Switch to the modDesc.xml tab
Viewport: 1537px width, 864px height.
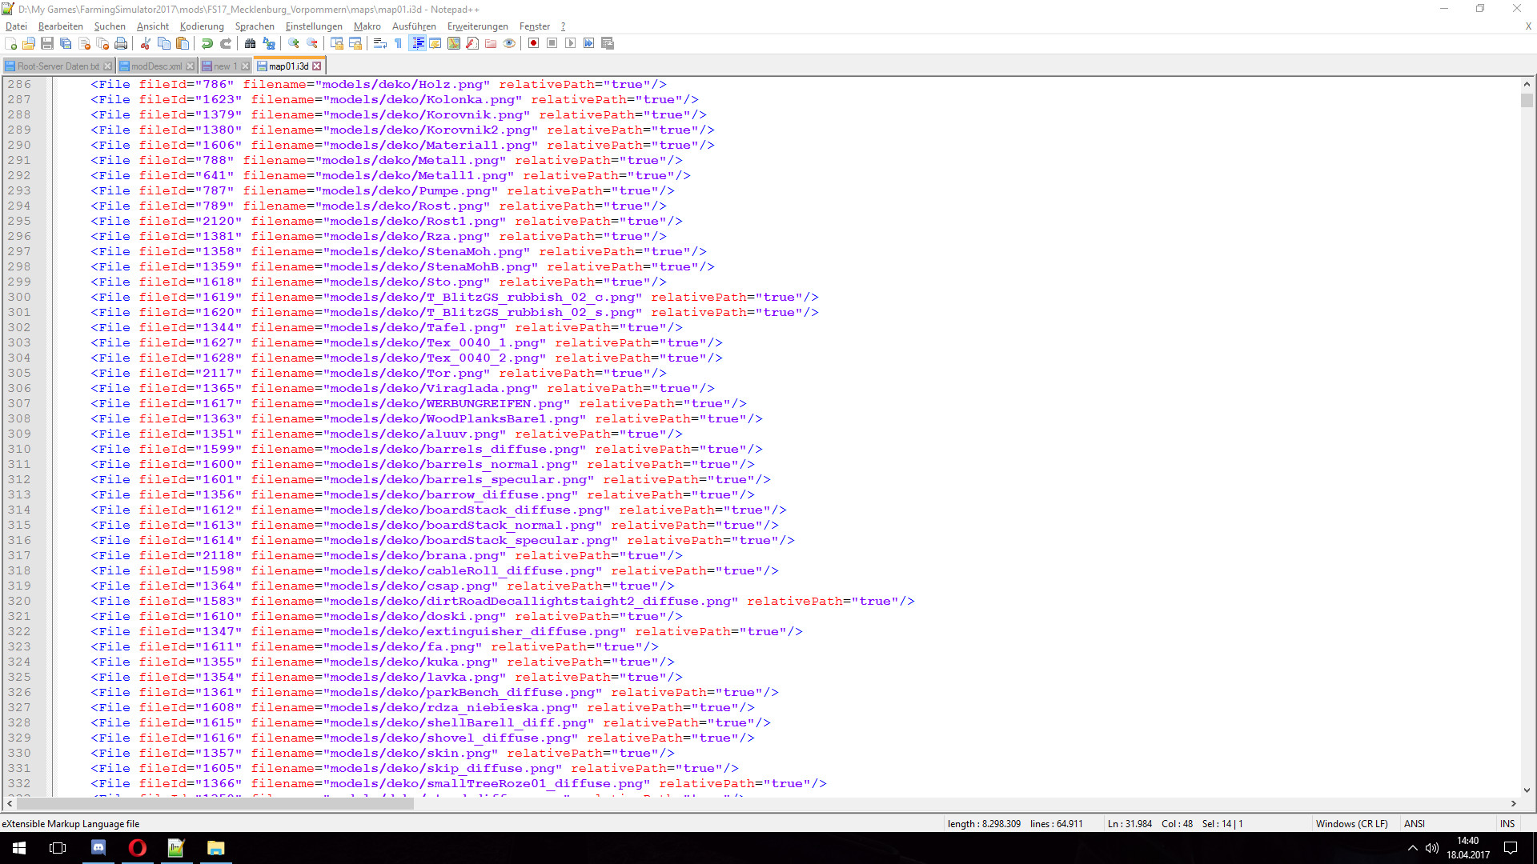pyautogui.click(x=156, y=66)
